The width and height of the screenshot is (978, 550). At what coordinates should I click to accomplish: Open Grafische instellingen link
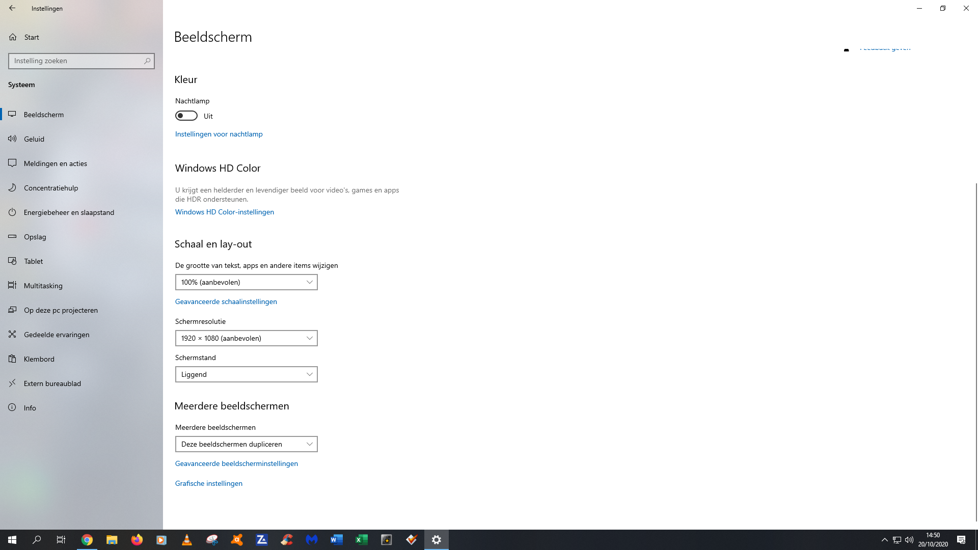coord(209,483)
